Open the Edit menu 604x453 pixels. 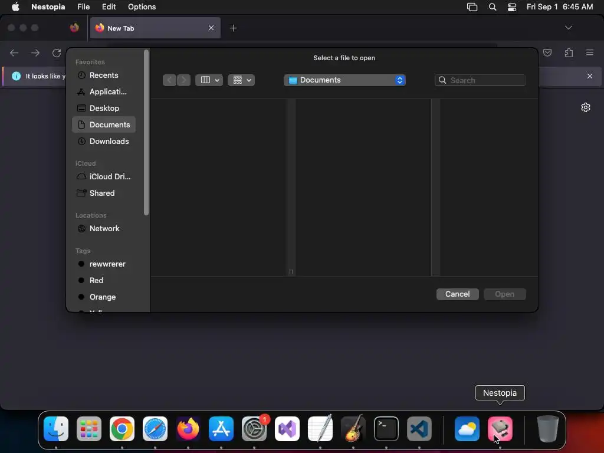(x=109, y=7)
